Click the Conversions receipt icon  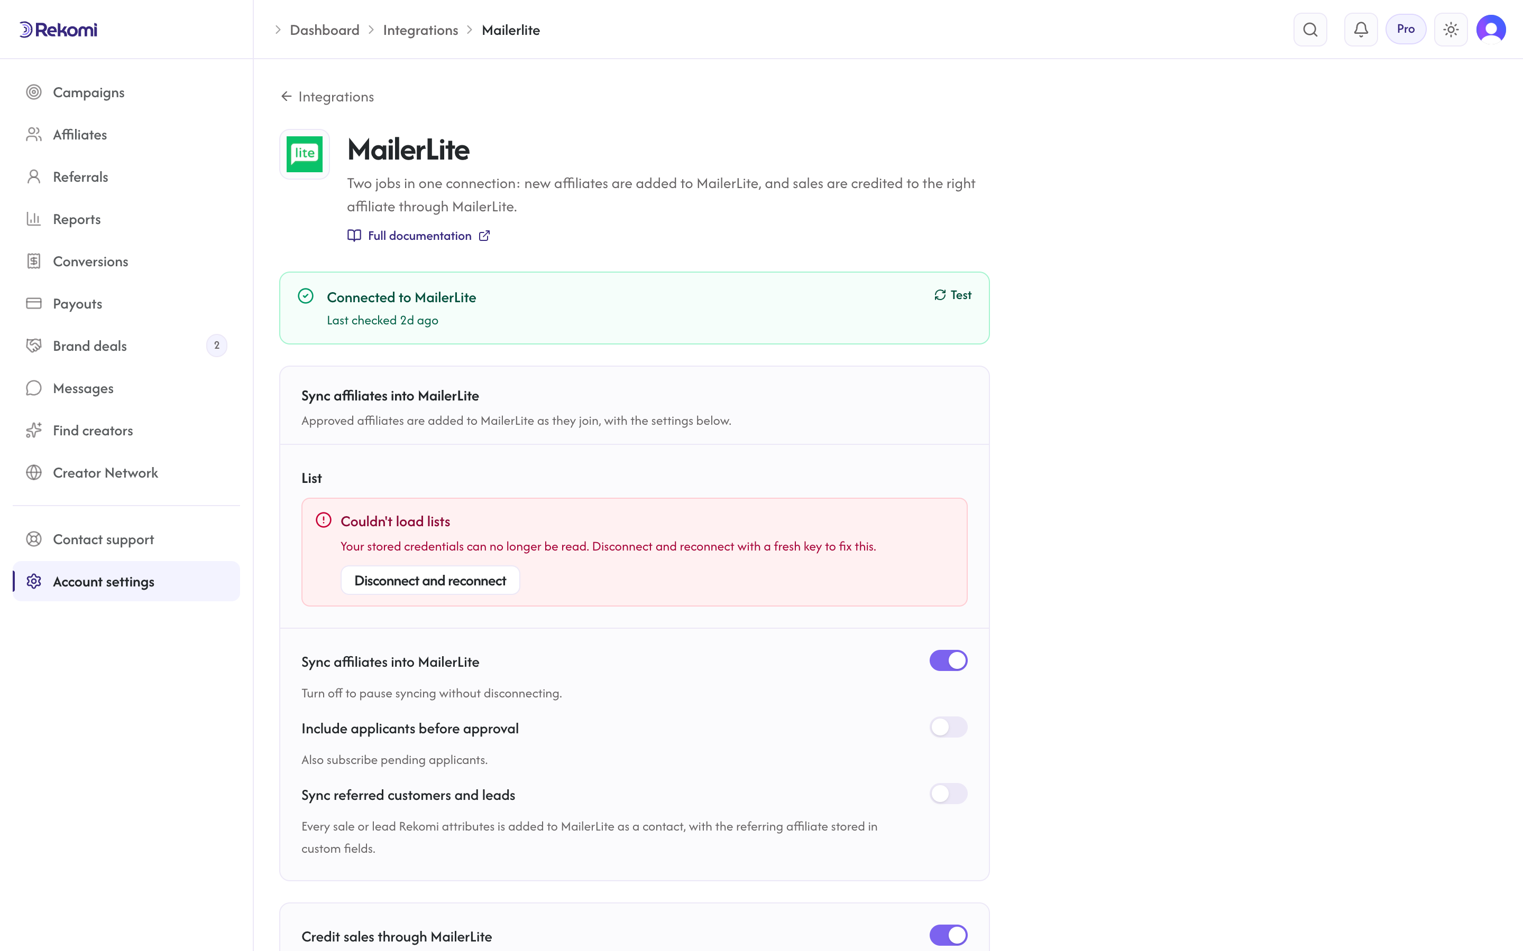coord(34,261)
